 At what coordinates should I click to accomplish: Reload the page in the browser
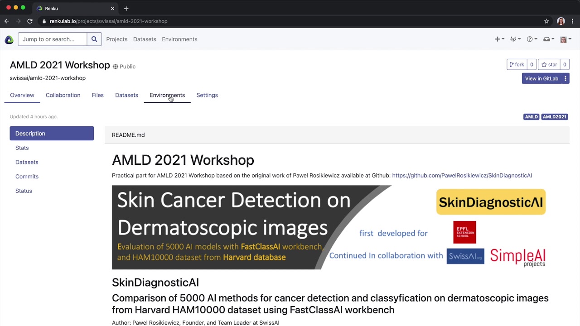click(30, 21)
